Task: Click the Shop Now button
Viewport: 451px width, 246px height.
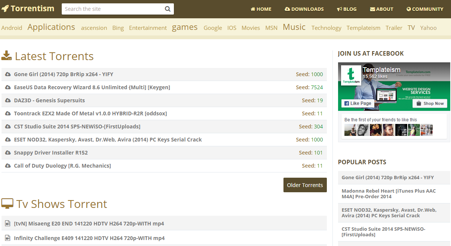Action: click(430, 103)
